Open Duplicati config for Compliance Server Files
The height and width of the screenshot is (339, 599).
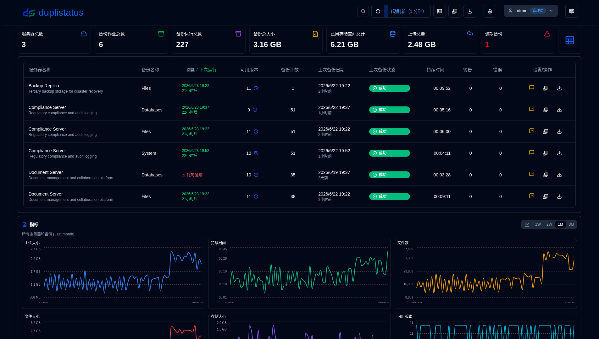tap(546, 132)
